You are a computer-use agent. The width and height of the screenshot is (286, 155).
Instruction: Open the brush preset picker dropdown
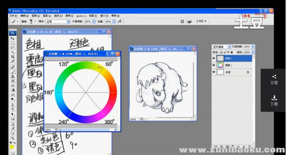tap(35, 22)
